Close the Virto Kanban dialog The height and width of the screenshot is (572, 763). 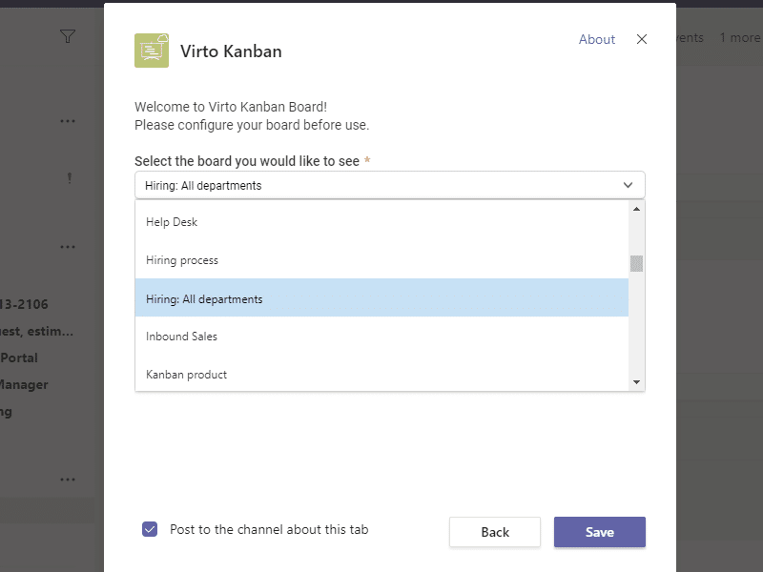tap(641, 39)
